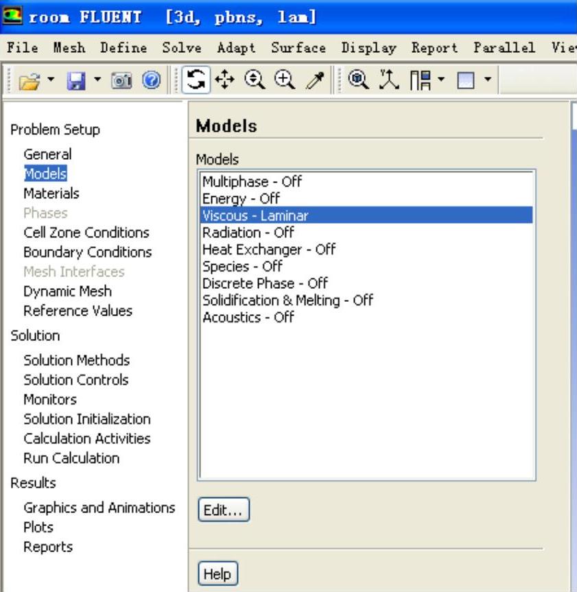Open Dynamic Mesh task page

(x=68, y=292)
